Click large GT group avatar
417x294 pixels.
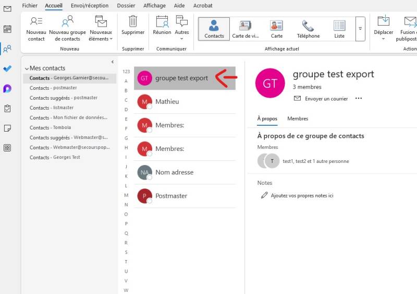point(270,83)
